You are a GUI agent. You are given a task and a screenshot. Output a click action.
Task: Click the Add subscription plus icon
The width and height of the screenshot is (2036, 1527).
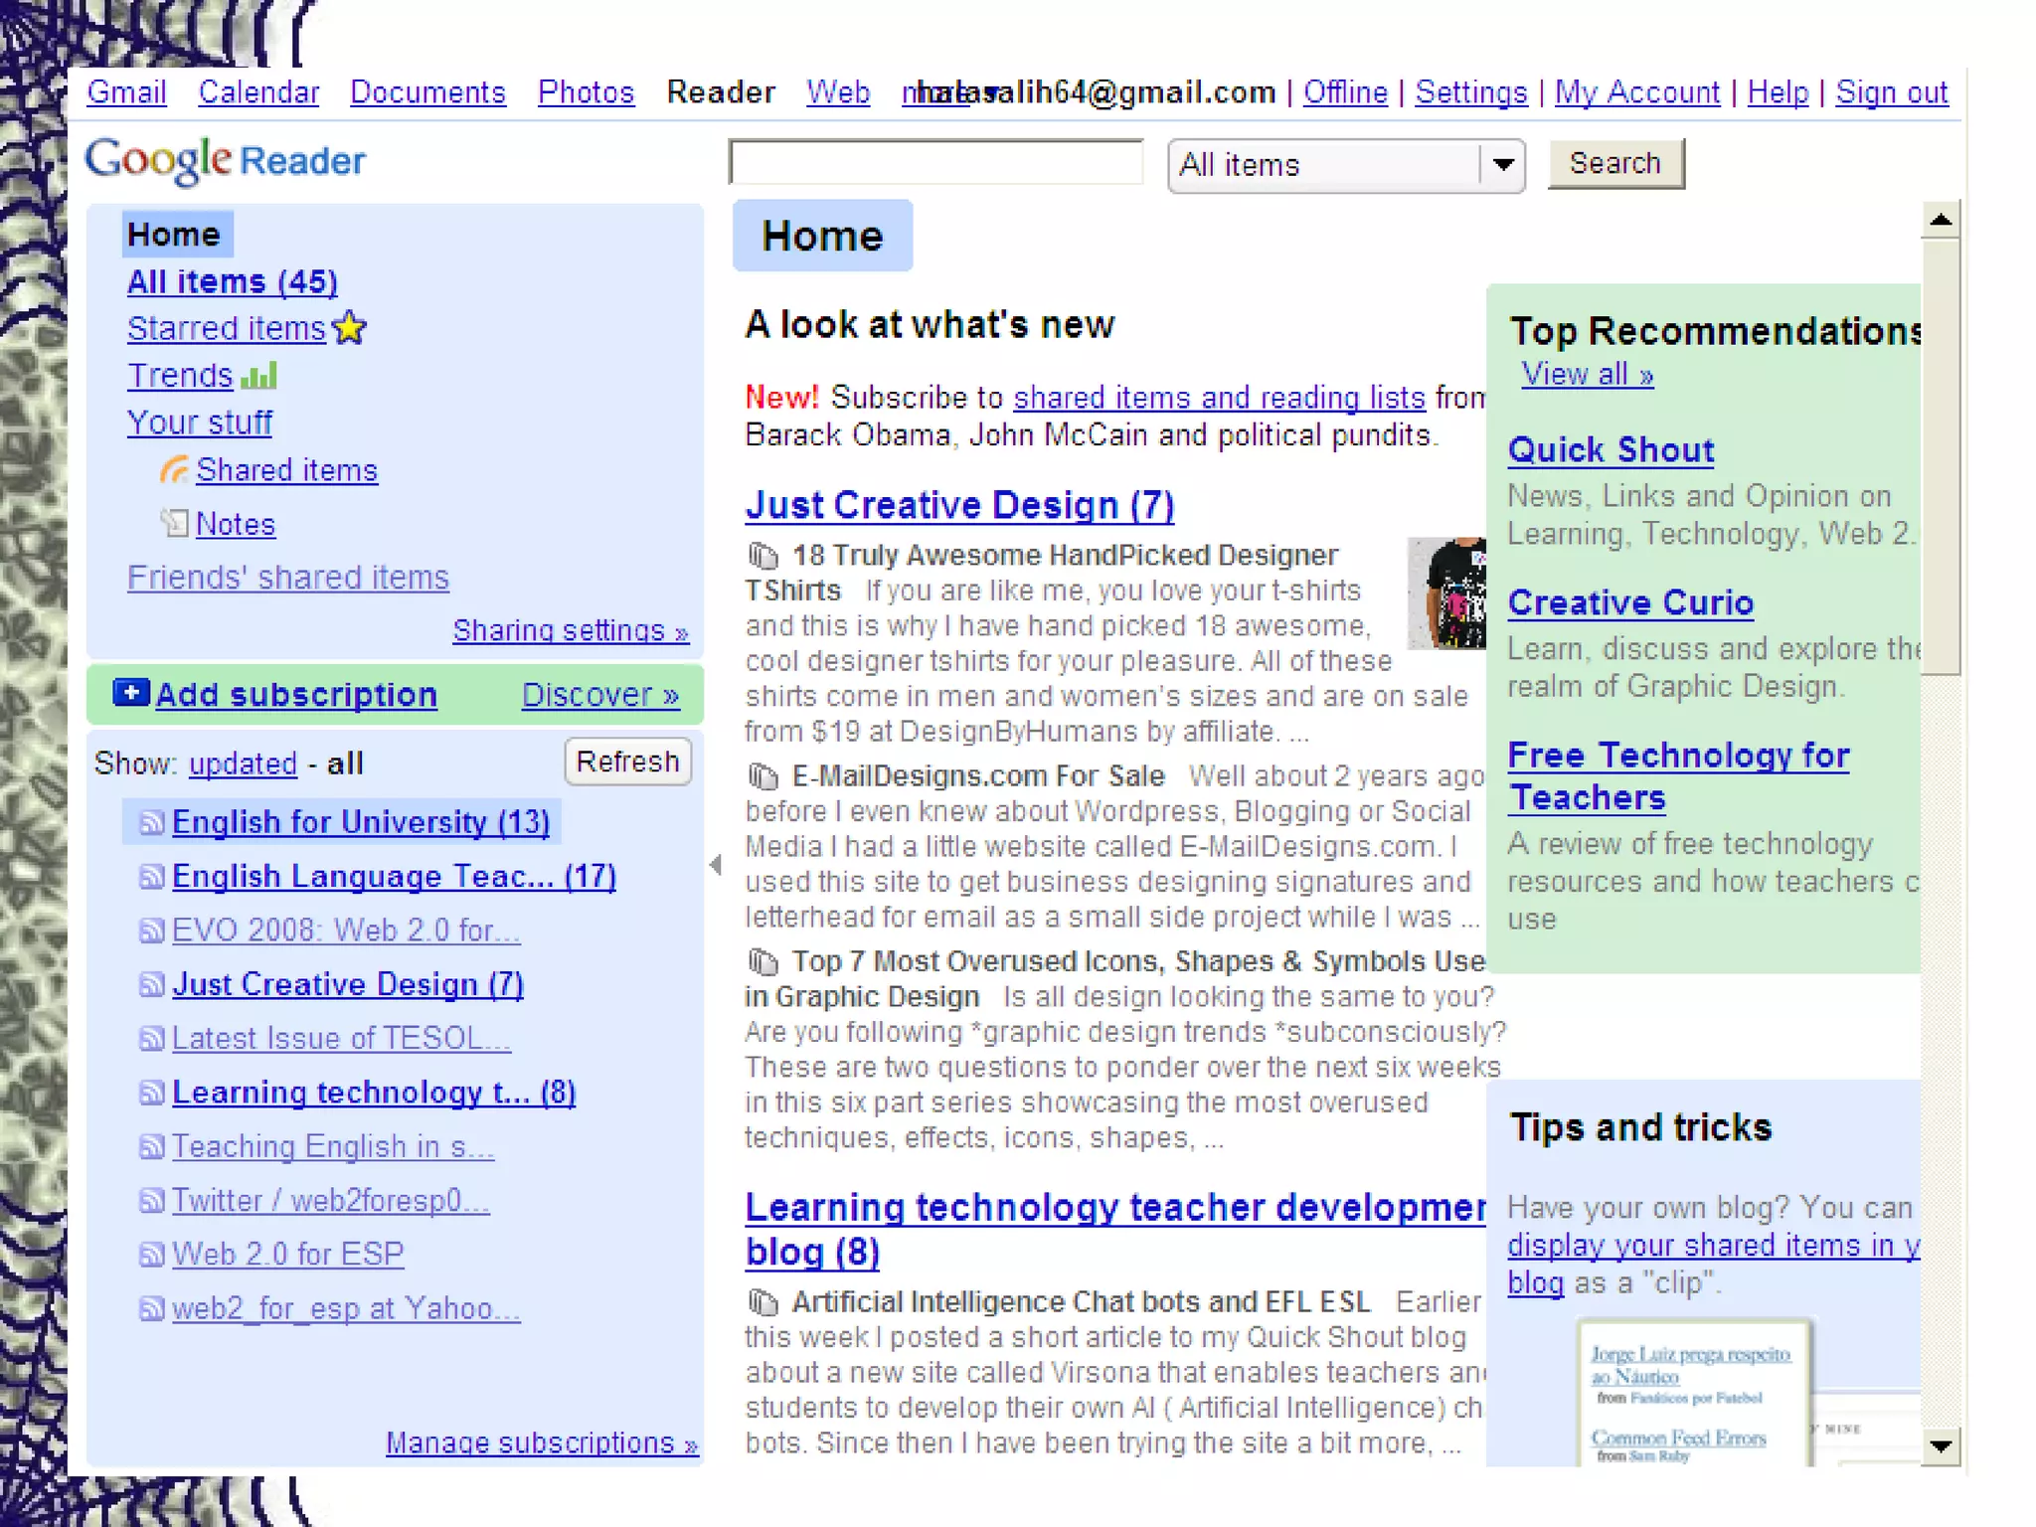tap(131, 692)
